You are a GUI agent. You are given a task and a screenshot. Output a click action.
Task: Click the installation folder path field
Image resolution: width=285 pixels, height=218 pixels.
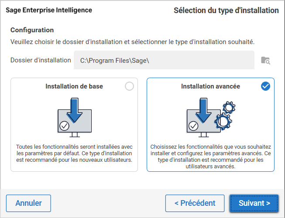(164, 60)
